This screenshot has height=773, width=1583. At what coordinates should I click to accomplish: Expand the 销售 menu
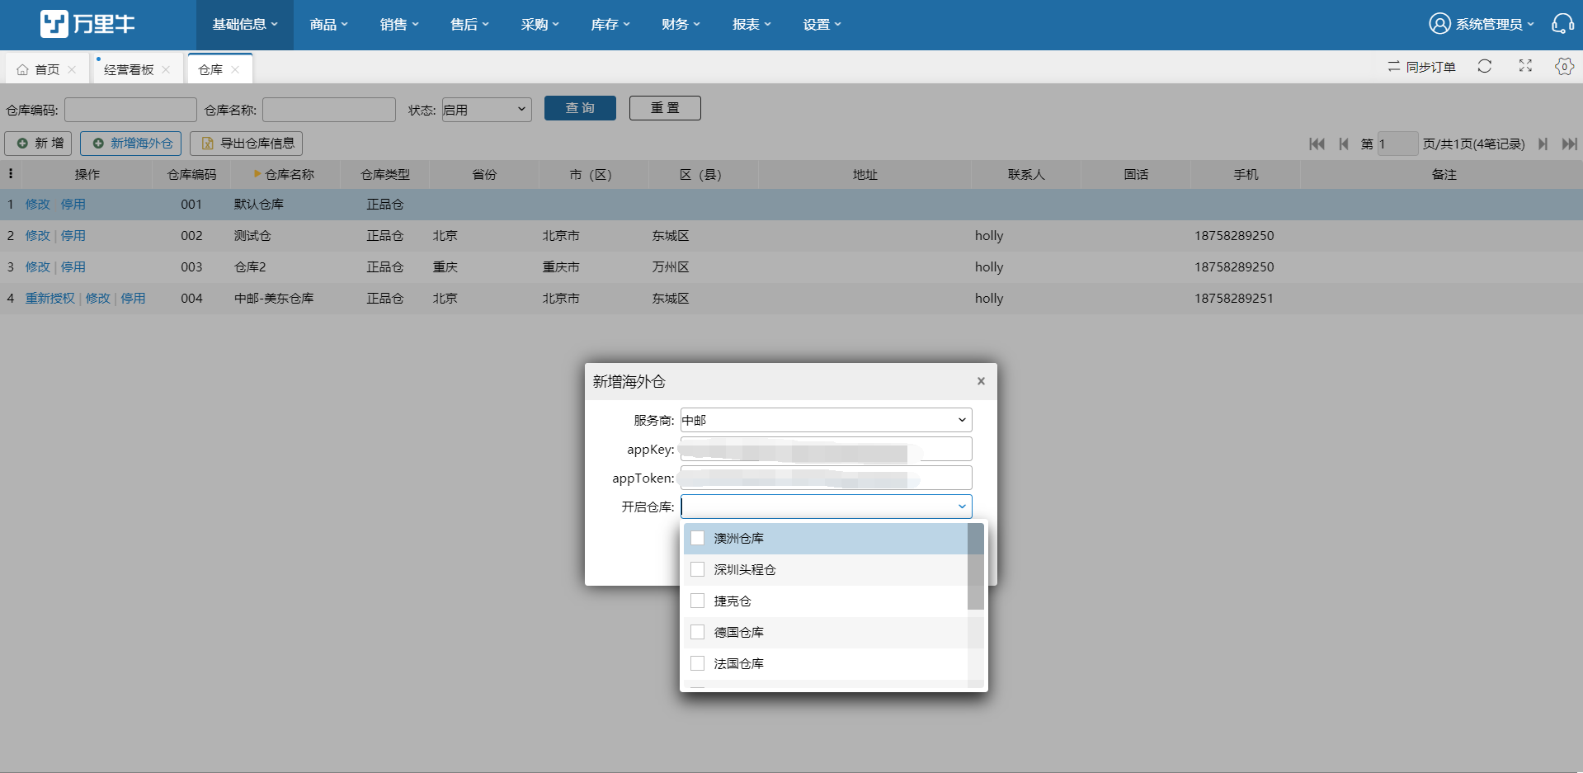point(399,25)
